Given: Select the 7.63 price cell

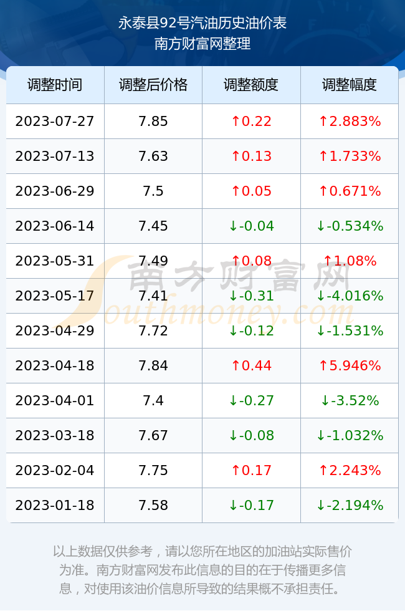Looking at the screenshot, I should click(153, 156).
